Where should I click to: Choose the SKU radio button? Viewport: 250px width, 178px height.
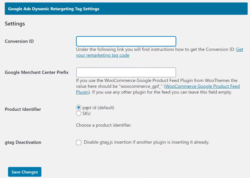click(x=78, y=113)
